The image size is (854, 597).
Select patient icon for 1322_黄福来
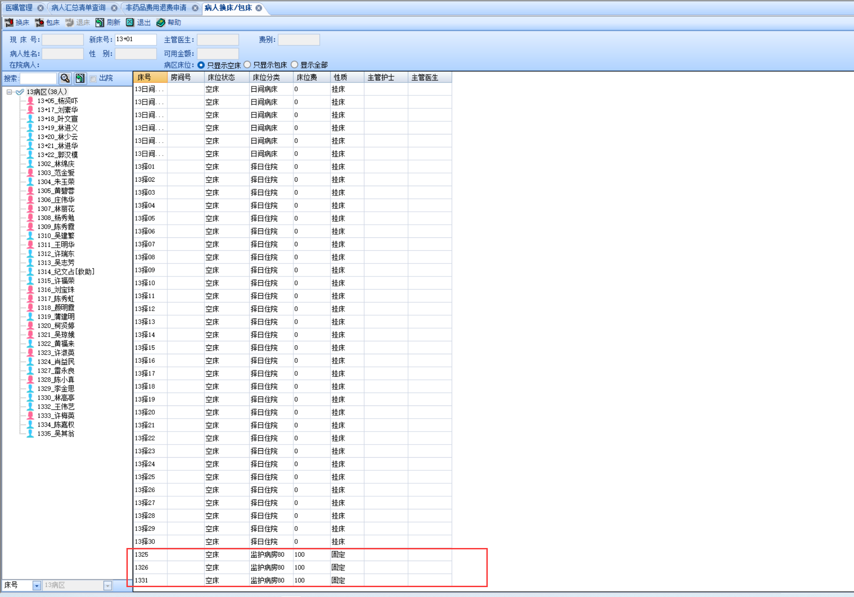[x=30, y=343]
